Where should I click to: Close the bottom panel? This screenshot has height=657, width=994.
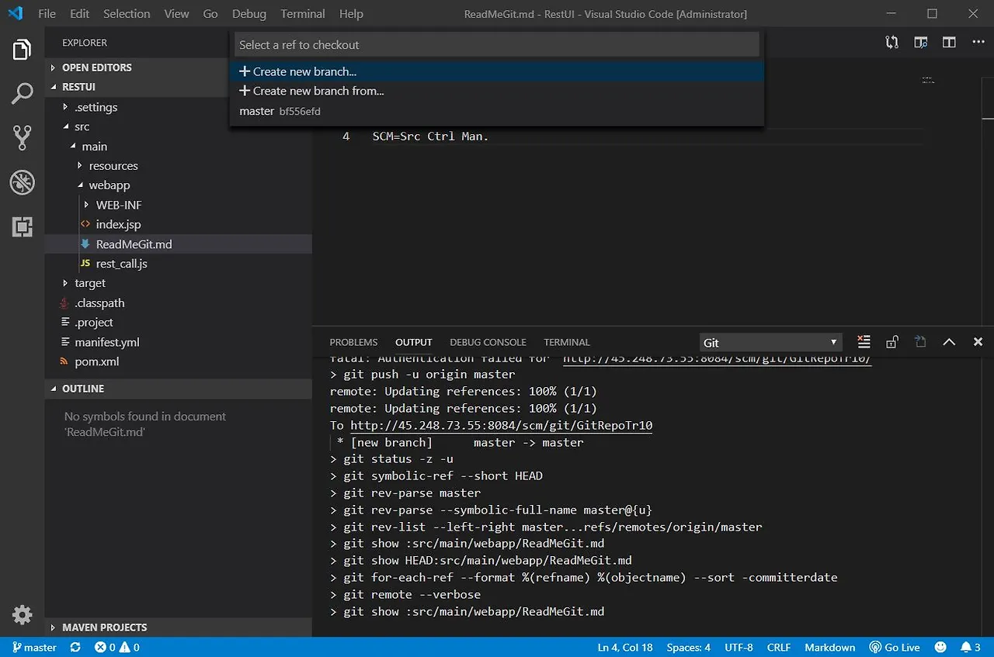(x=978, y=342)
